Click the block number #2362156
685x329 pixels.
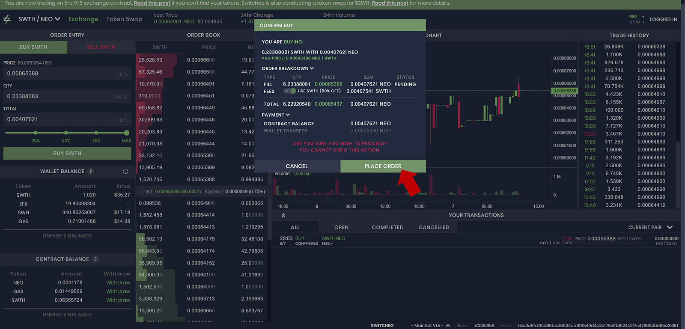point(484,326)
